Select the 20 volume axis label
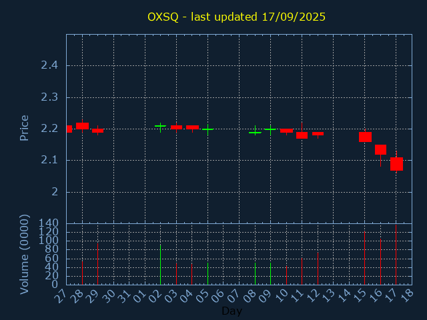 pyautogui.click(x=51, y=276)
